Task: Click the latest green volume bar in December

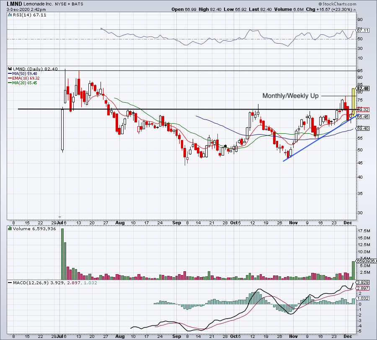Action: click(x=354, y=270)
